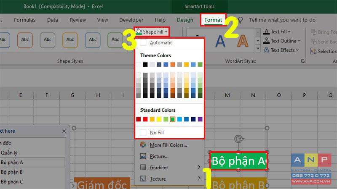Click the Tell me what you want to do box

click(282, 20)
